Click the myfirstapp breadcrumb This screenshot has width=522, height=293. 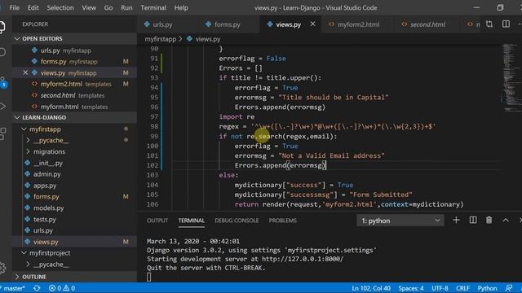[x=161, y=39]
